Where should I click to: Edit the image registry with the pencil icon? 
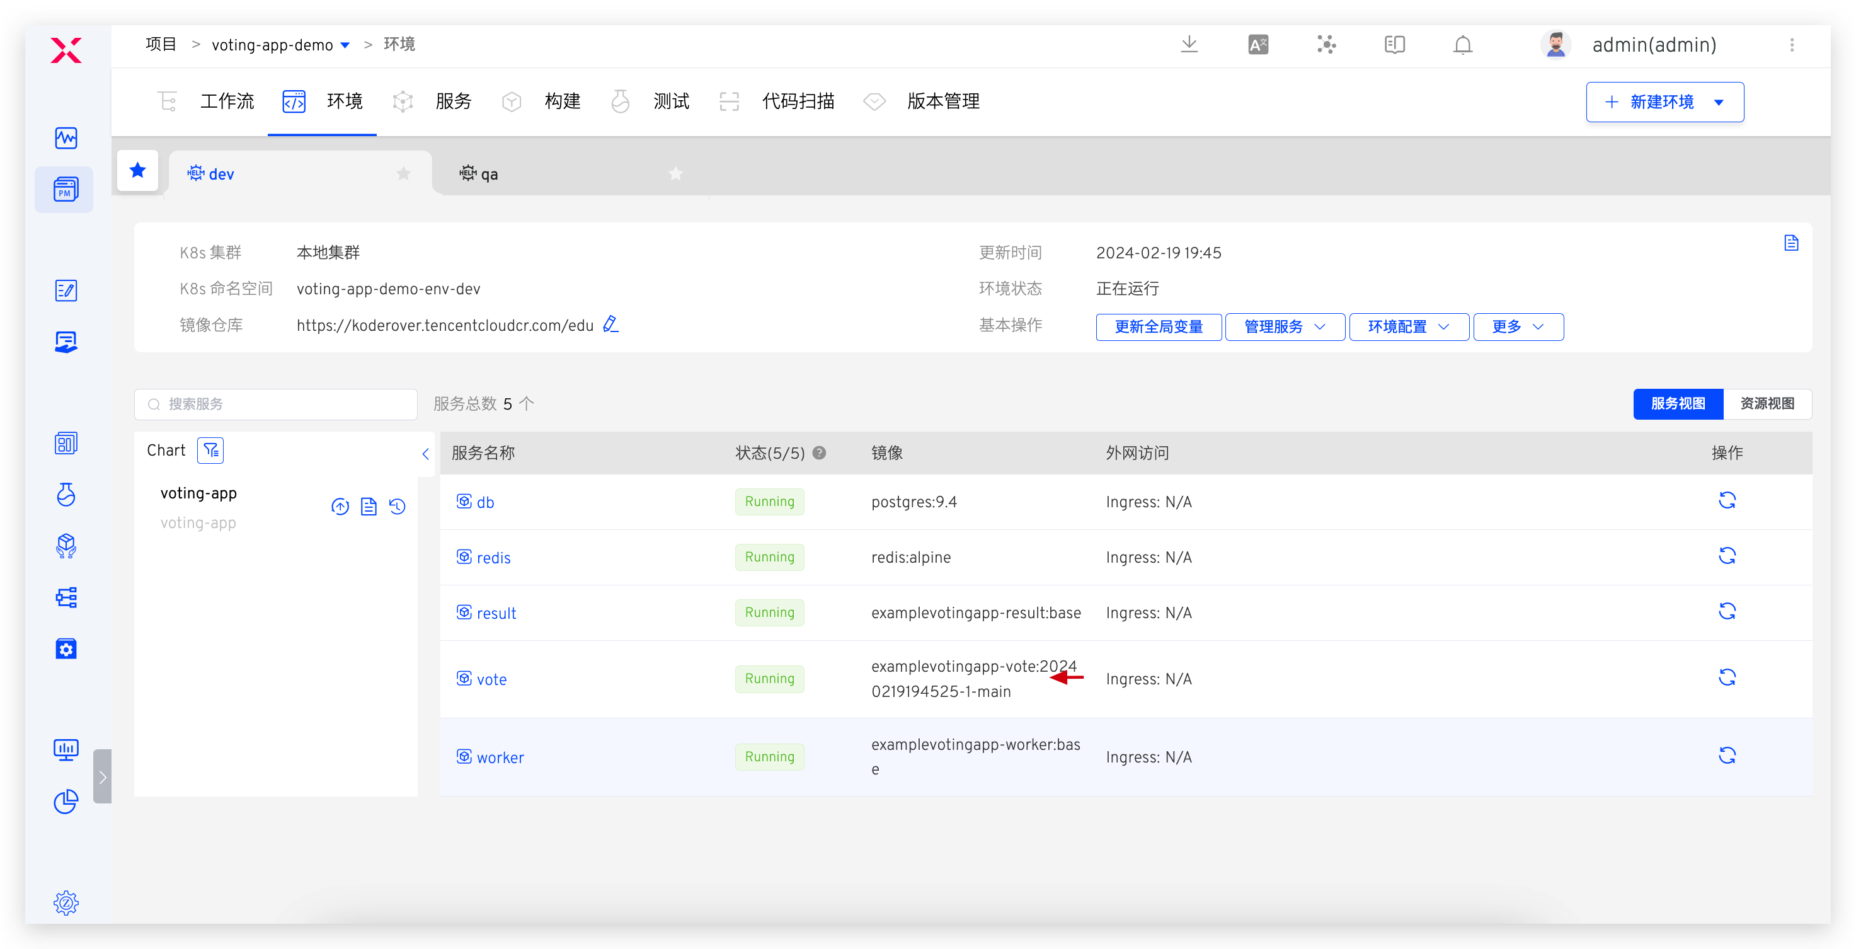coord(610,325)
